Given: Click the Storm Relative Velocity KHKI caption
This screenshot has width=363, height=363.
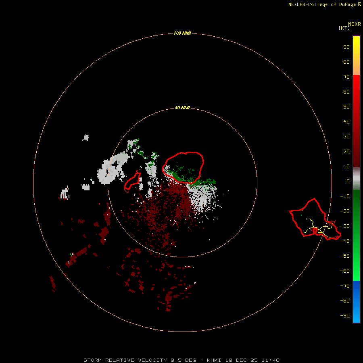Looking at the screenshot, I should 181,360.
